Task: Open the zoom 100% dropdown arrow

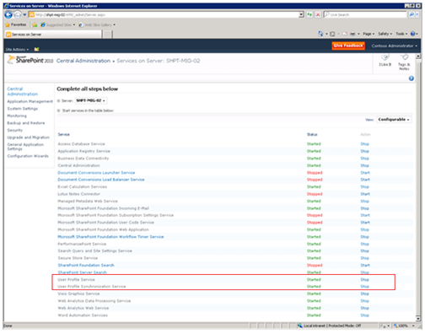Action: coord(413,326)
